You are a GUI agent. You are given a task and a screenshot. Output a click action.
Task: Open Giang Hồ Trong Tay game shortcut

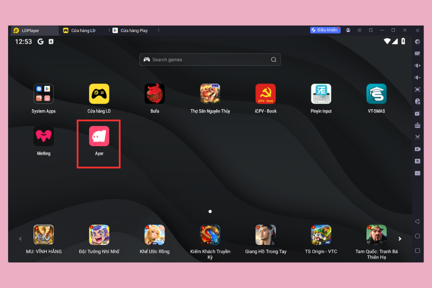click(x=266, y=235)
